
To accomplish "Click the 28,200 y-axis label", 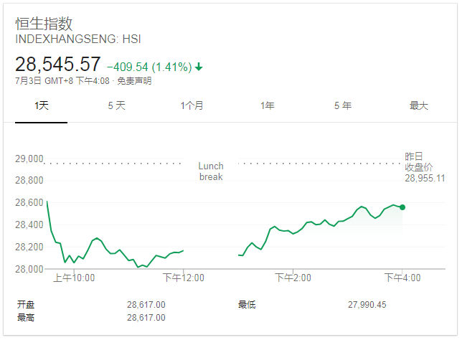I will point(29,247).
